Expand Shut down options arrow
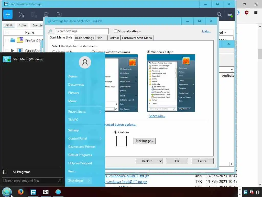The width and height of the screenshot is (262, 197). (89, 181)
